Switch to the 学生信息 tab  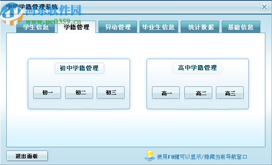36,27
